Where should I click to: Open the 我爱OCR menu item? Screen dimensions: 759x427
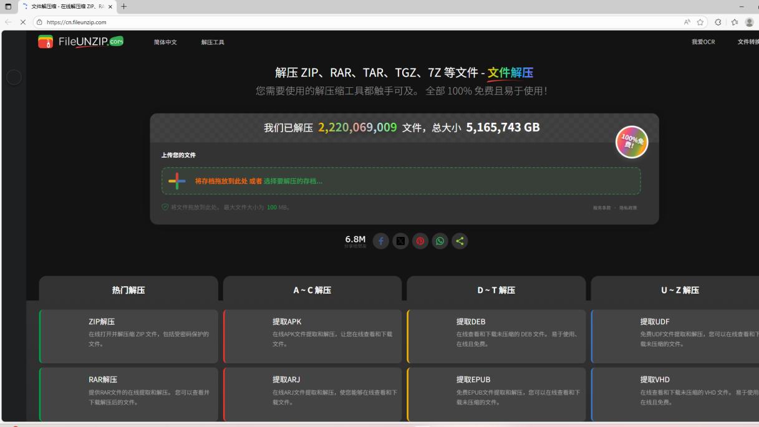click(x=703, y=42)
